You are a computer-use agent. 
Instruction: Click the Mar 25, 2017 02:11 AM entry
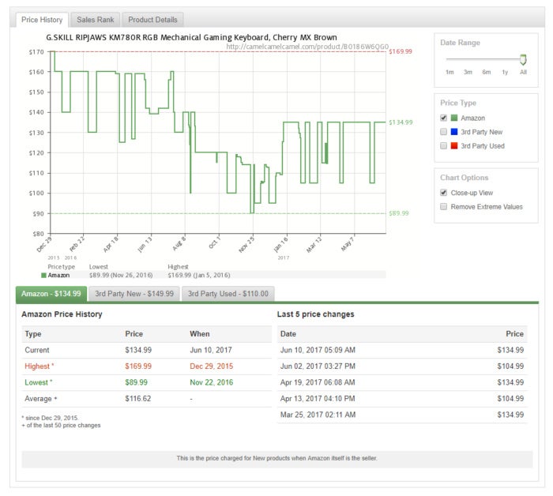click(x=318, y=415)
